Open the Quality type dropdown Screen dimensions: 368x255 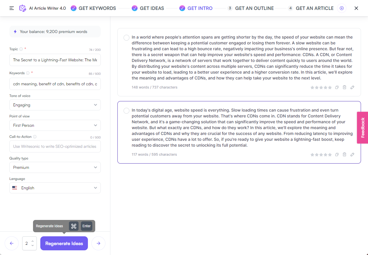[55, 167]
